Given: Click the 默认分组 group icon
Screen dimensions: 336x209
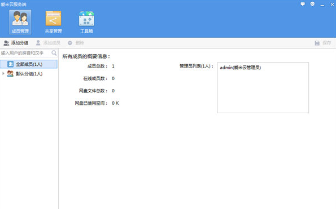Looking at the screenshot, I should pos(10,74).
